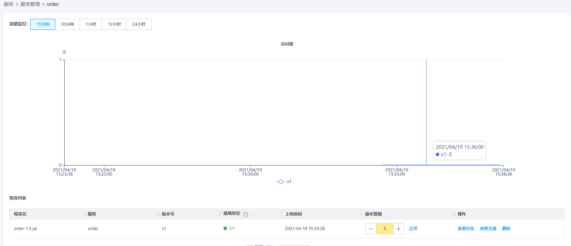This screenshot has width=571, height=246.
Task: Focus the replica count field showing 3
Action: (385, 229)
